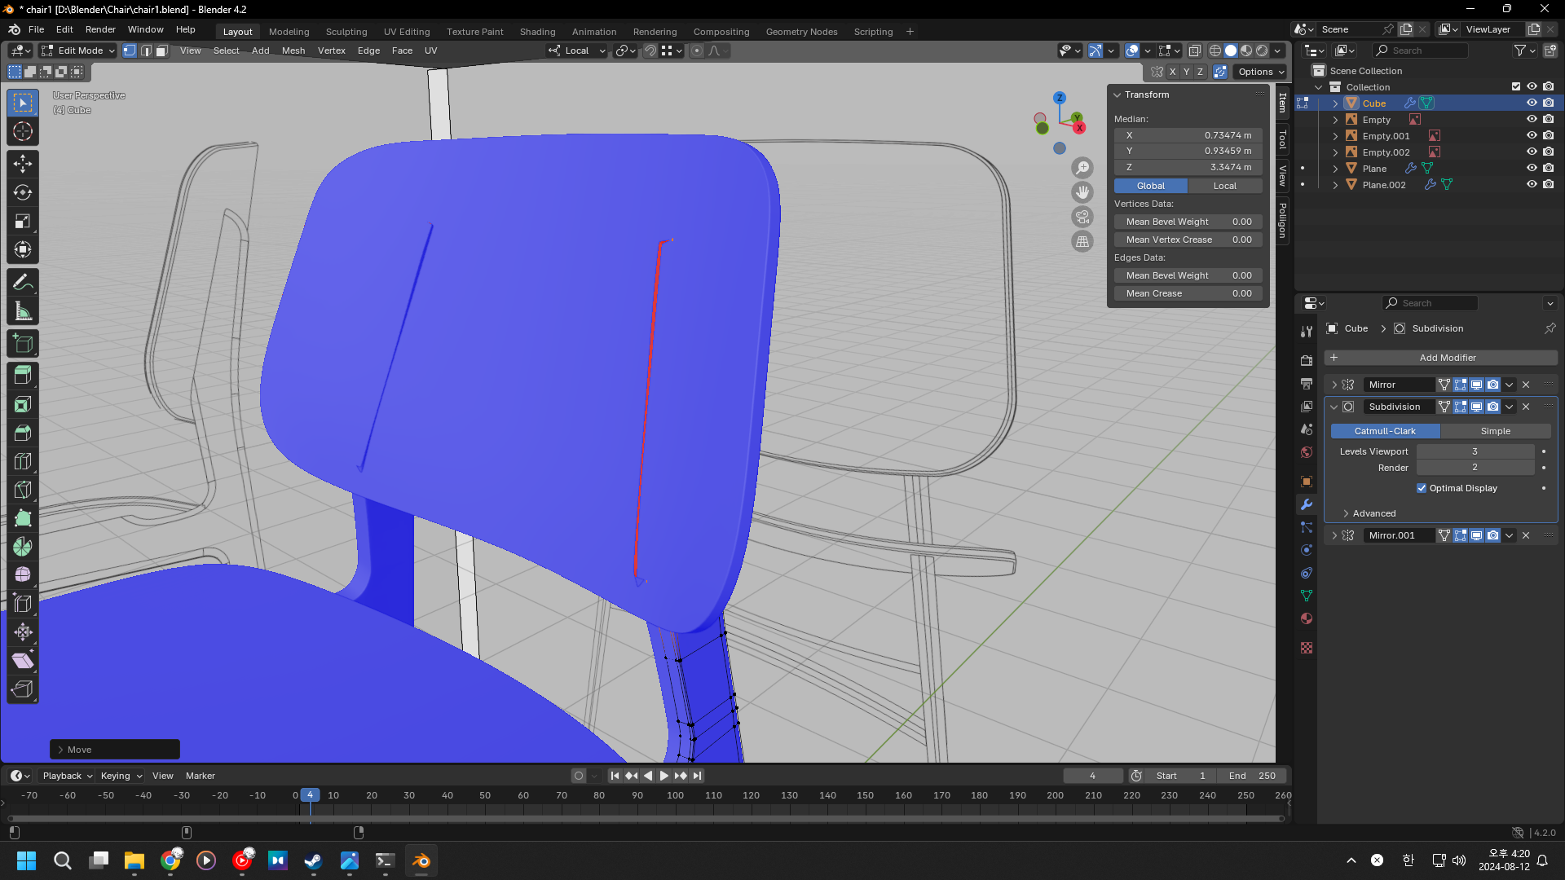Open the Tool sidebar tab

[x=1283, y=139]
